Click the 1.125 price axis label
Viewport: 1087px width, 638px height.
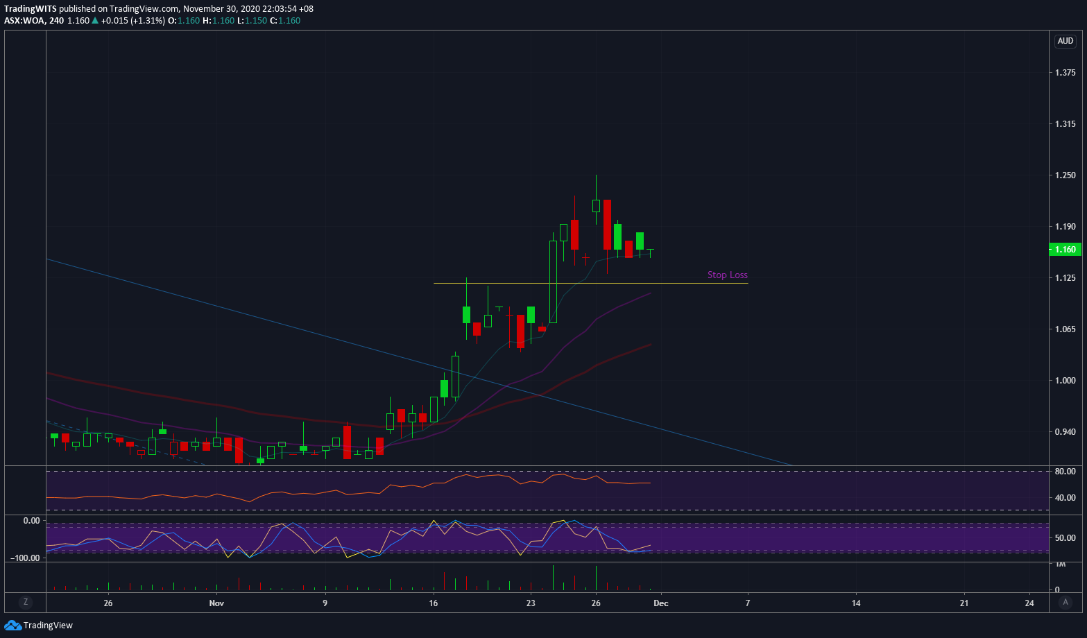1065,278
